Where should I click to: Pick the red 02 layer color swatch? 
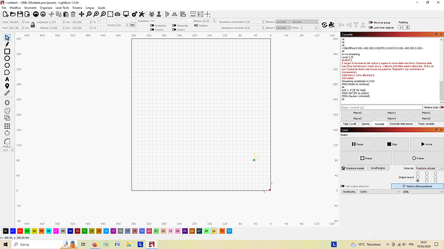pos(20,231)
